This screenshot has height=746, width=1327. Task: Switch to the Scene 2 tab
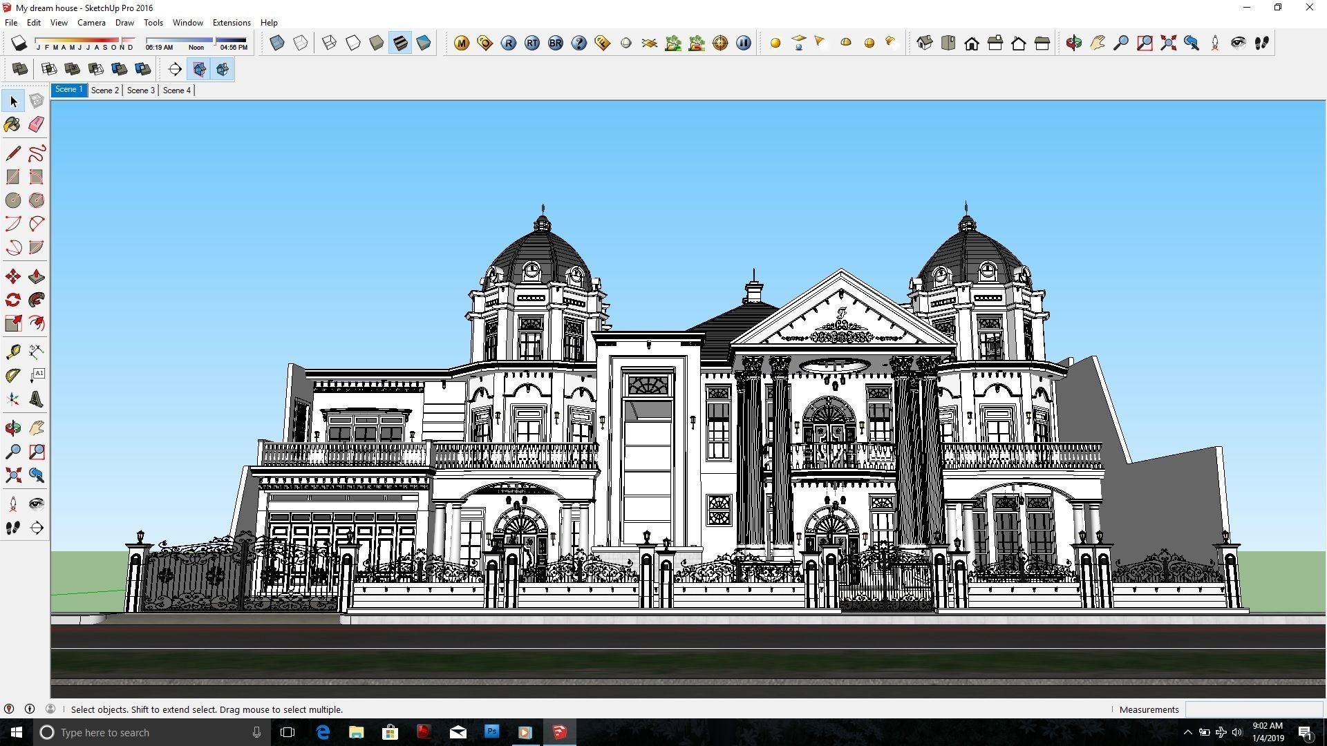pyautogui.click(x=105, y=90)
